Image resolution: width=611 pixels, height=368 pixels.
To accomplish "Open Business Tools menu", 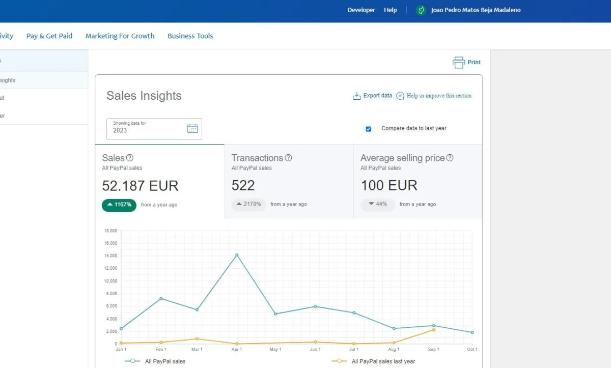I will click(x=190, y=36).
